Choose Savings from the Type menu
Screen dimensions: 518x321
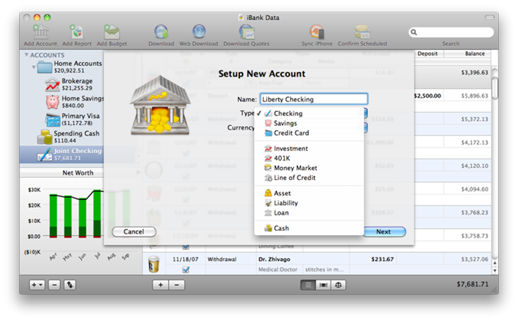[309, 123]
